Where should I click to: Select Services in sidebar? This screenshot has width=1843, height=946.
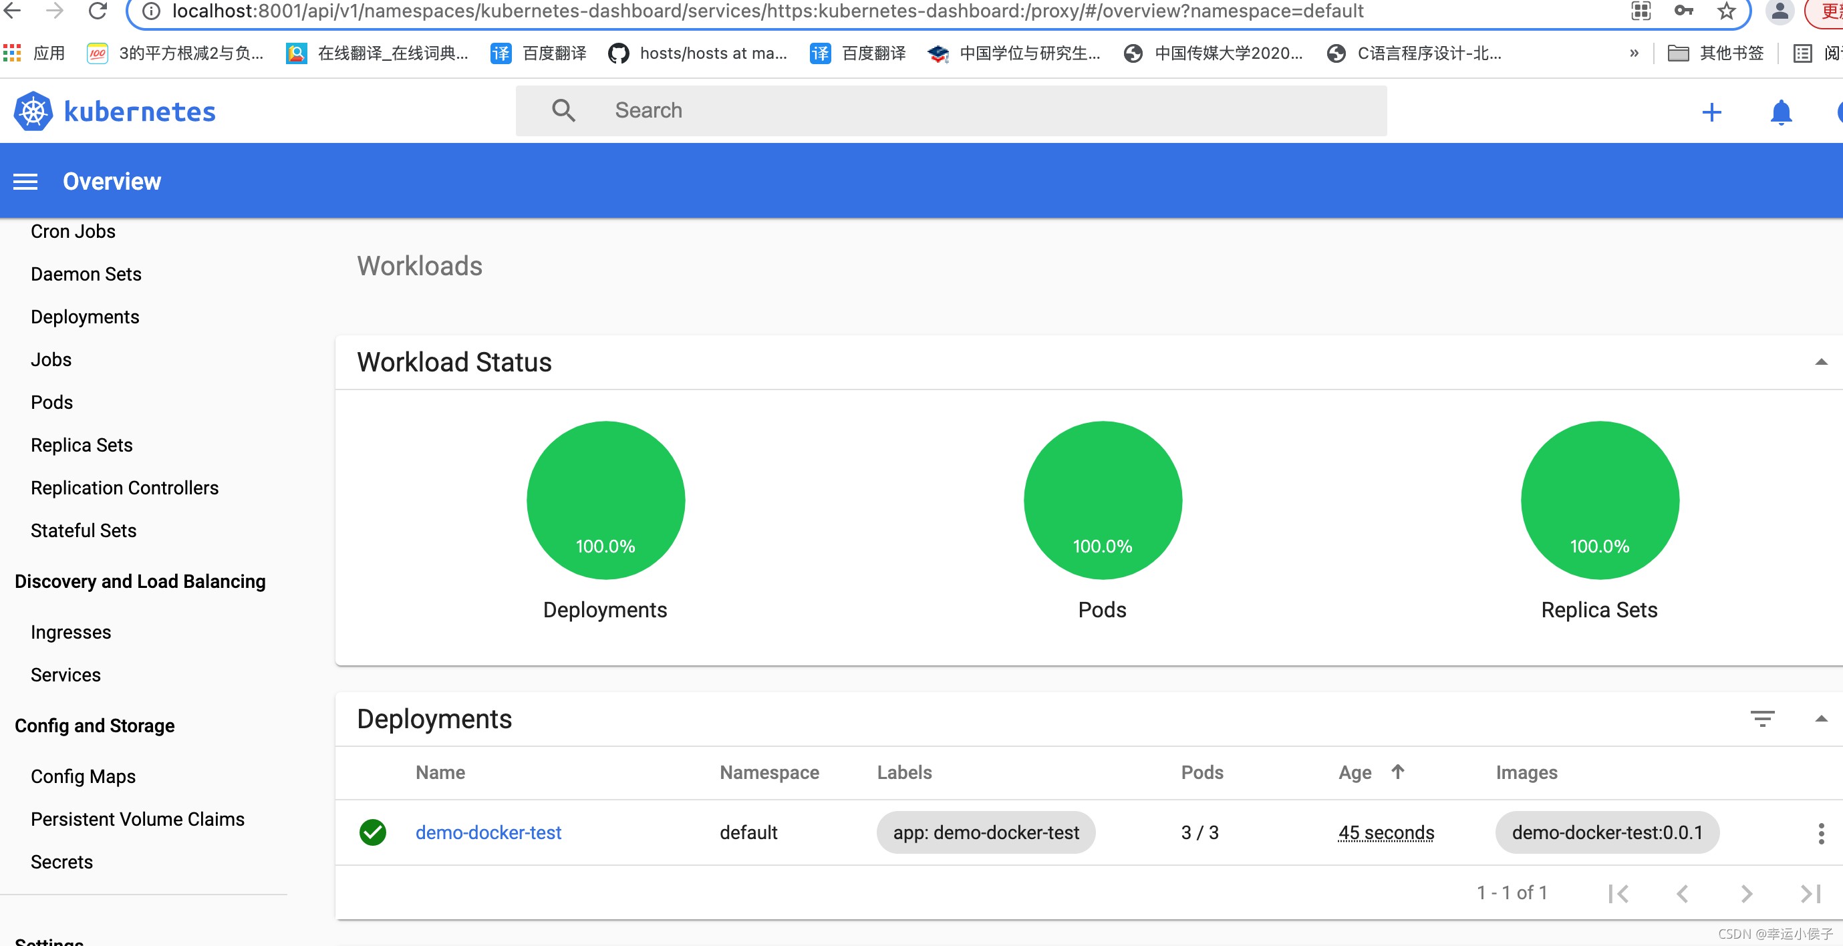(x=65, y=675)
